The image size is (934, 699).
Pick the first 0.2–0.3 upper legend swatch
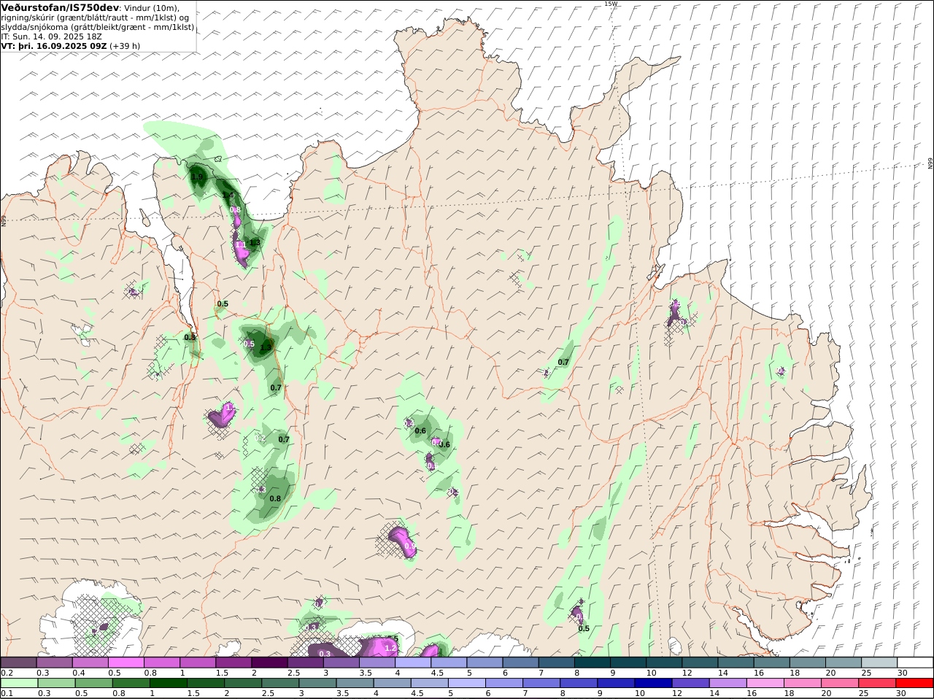18,663
